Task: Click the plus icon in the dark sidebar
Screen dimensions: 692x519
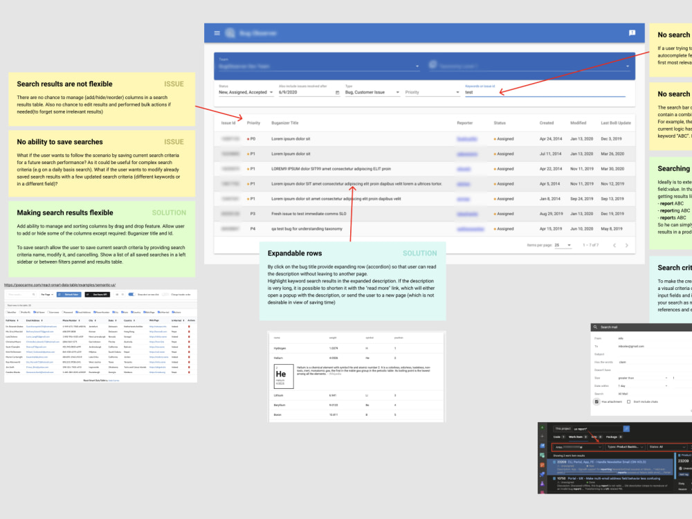Action: coord(543,436)
